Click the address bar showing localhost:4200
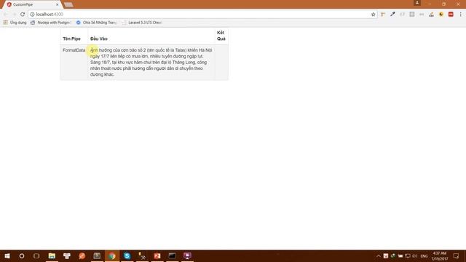Image resolution: width=466 pixels, height=262 pixels. pos(202,15)
